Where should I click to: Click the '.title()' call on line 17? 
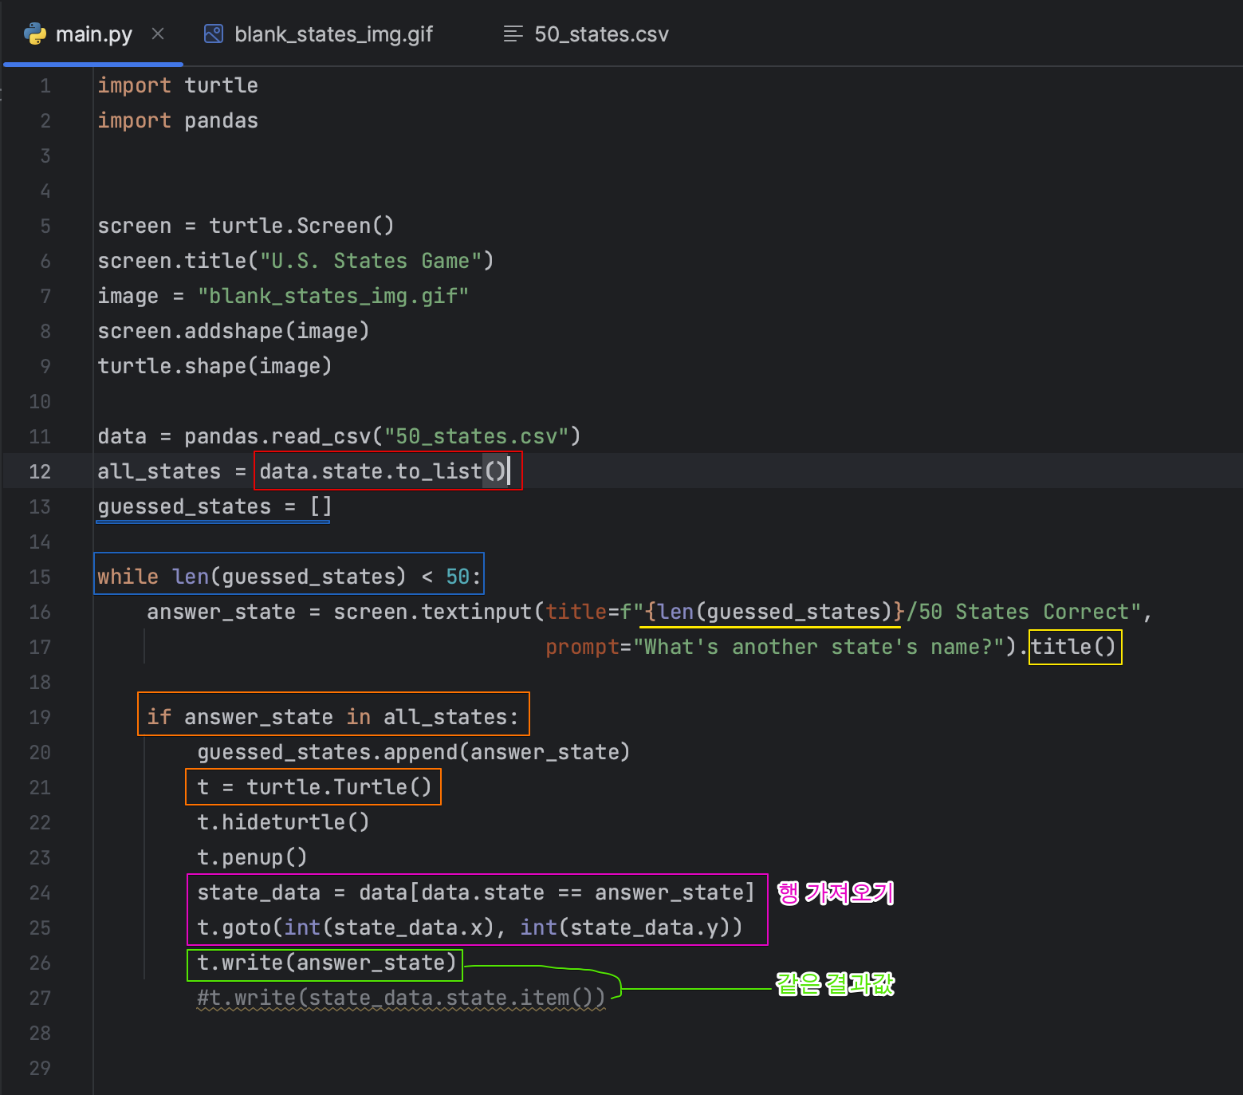tap(1067, 647)
